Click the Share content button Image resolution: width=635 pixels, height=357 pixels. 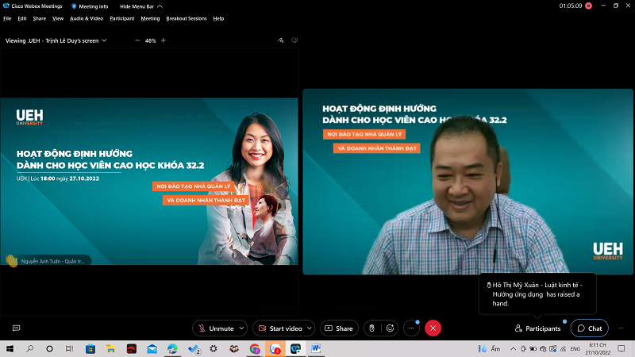click(339, 328)
